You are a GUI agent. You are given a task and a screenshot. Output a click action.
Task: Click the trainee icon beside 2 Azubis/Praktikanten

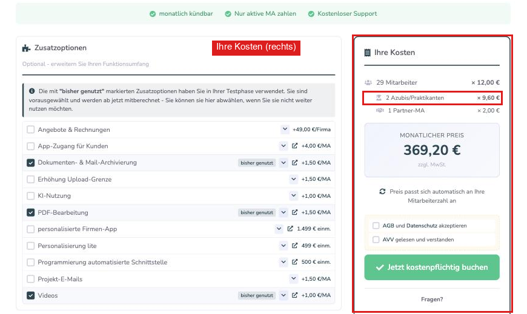[x=379, y=98]
